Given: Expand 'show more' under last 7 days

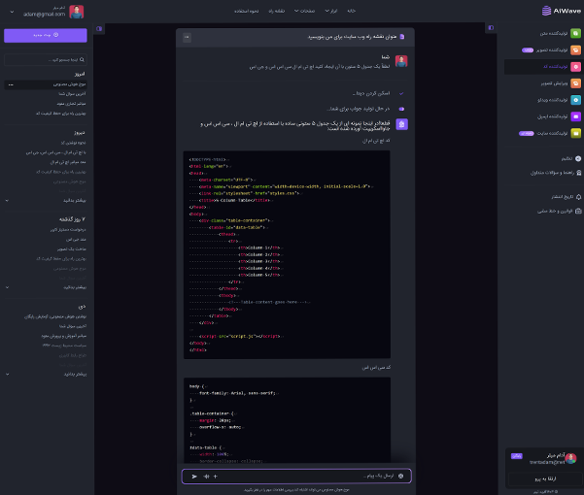Looking at the screenshot, I should [x=46, y=287].
